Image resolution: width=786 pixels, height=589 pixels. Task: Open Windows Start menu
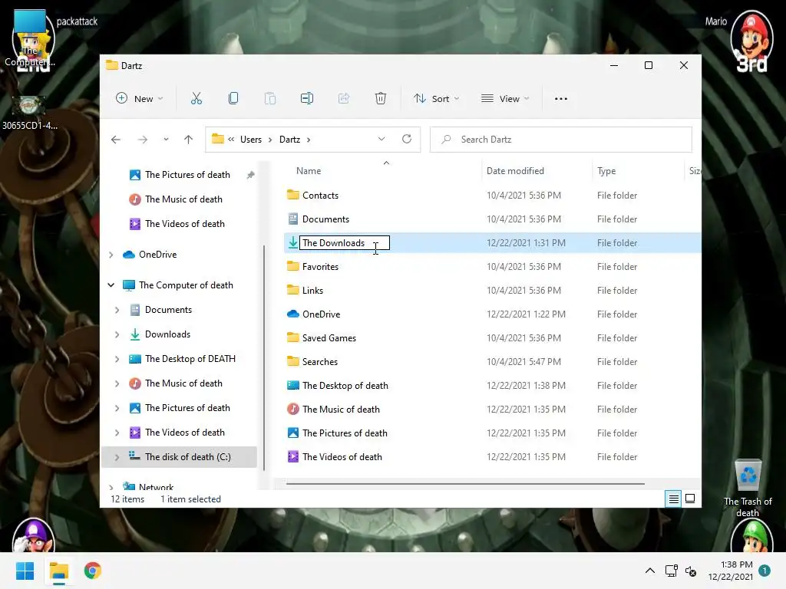25,571
